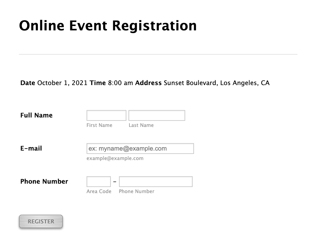Click the bold E-mail field label

tap(31, 148)
